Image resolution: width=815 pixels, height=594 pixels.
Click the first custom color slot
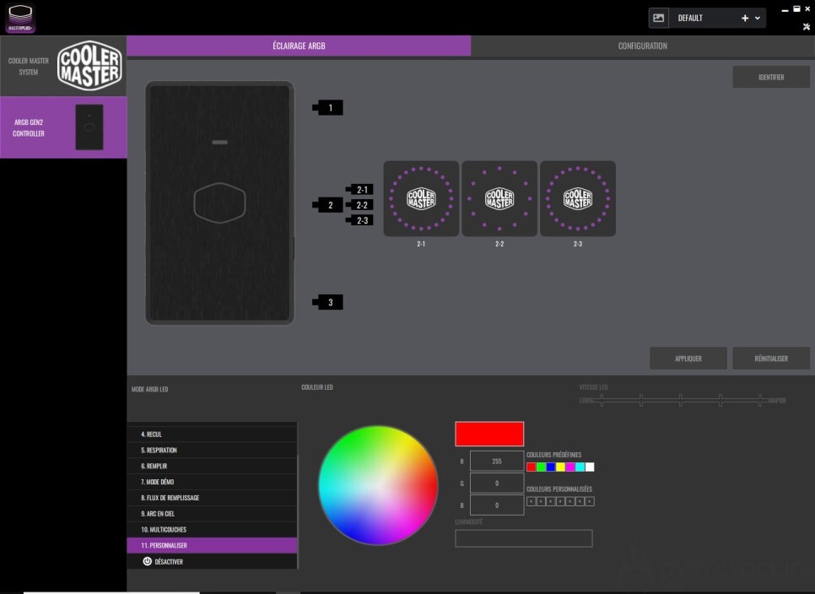click(532, 501)
